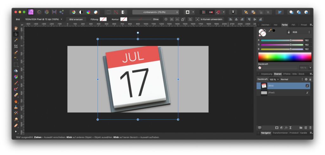Select the Move tool arrow

16,34
